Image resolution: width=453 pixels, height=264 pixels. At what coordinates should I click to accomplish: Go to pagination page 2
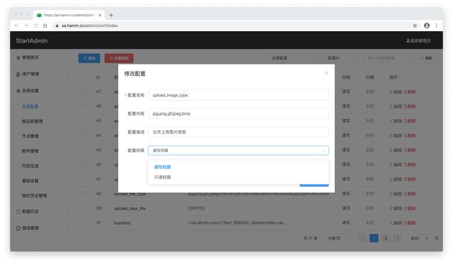click(386, 239)
